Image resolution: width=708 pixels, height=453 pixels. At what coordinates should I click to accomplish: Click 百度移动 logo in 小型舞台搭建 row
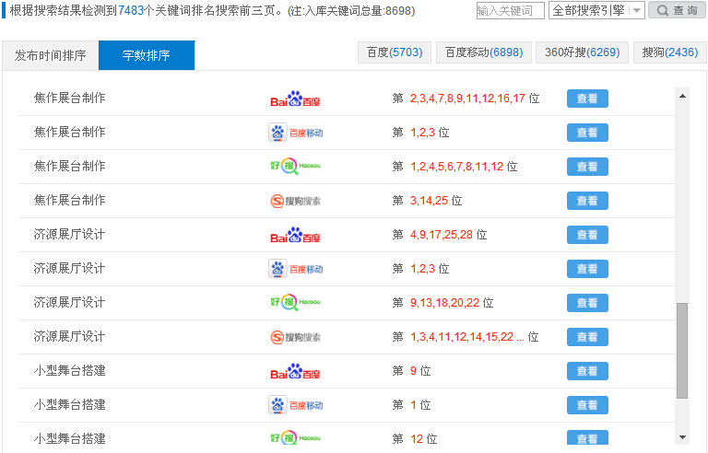(296, 405)
